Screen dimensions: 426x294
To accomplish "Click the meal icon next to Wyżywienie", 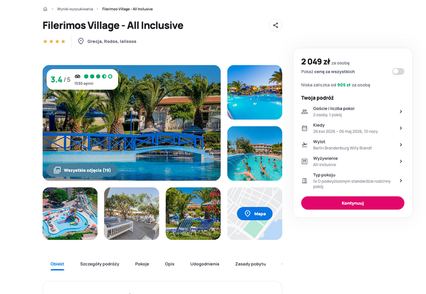I will (305, 162).
